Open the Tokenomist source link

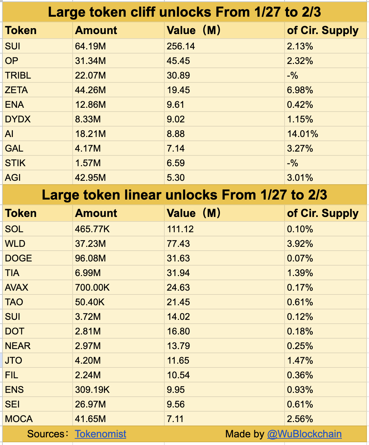100,434
